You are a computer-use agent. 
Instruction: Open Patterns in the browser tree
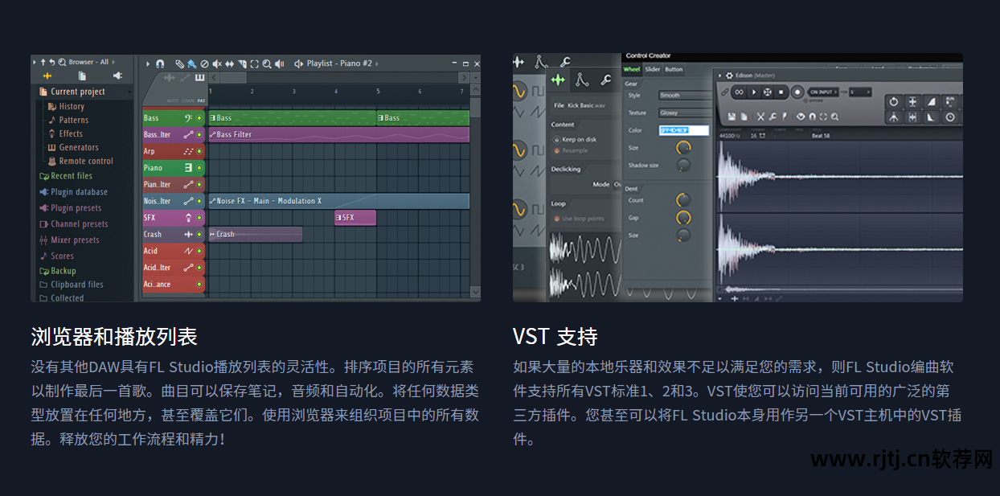pyautogui.click(x=73, y=120)
